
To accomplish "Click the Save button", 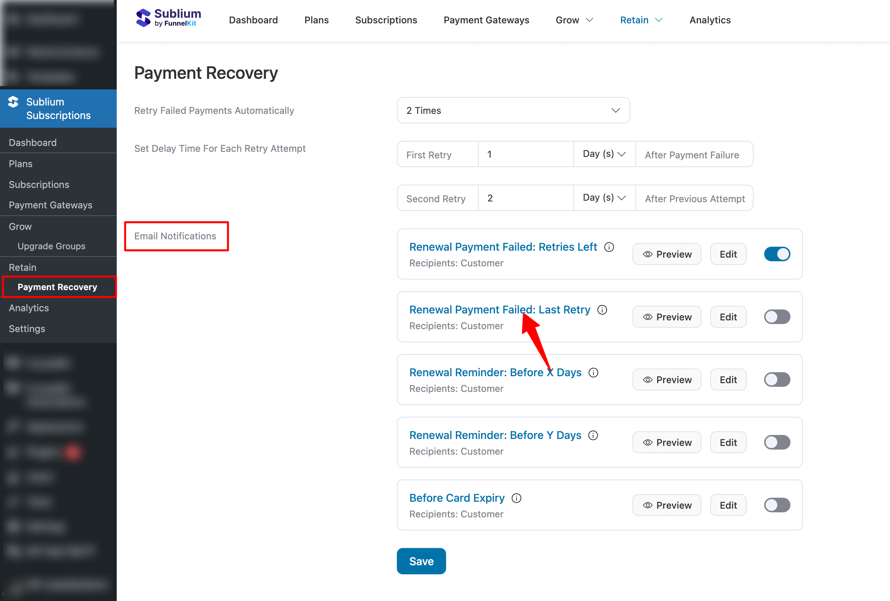I will 421,561.
